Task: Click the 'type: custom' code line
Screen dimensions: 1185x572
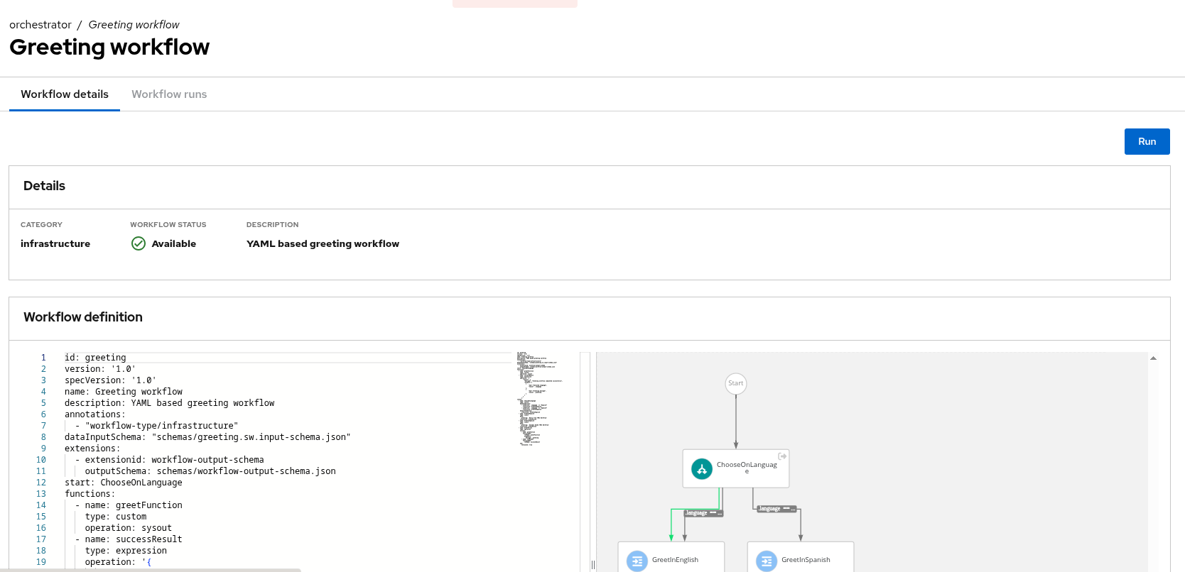Action: tap(116, 517)
